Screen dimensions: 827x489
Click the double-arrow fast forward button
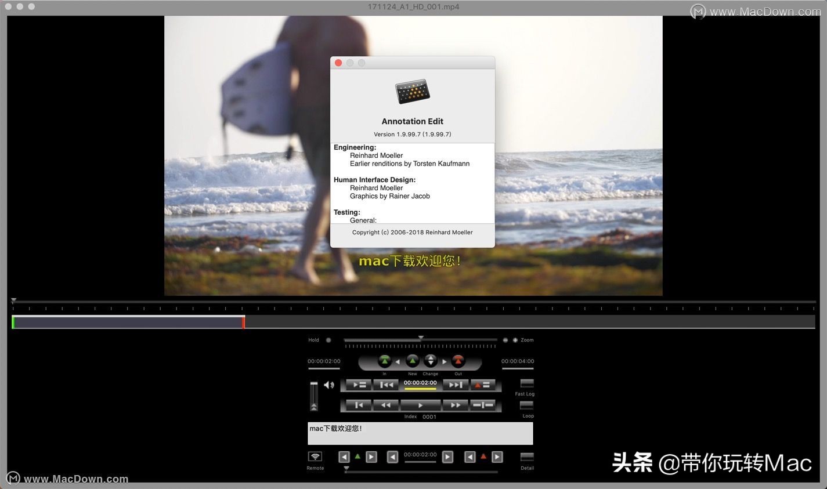456,405
